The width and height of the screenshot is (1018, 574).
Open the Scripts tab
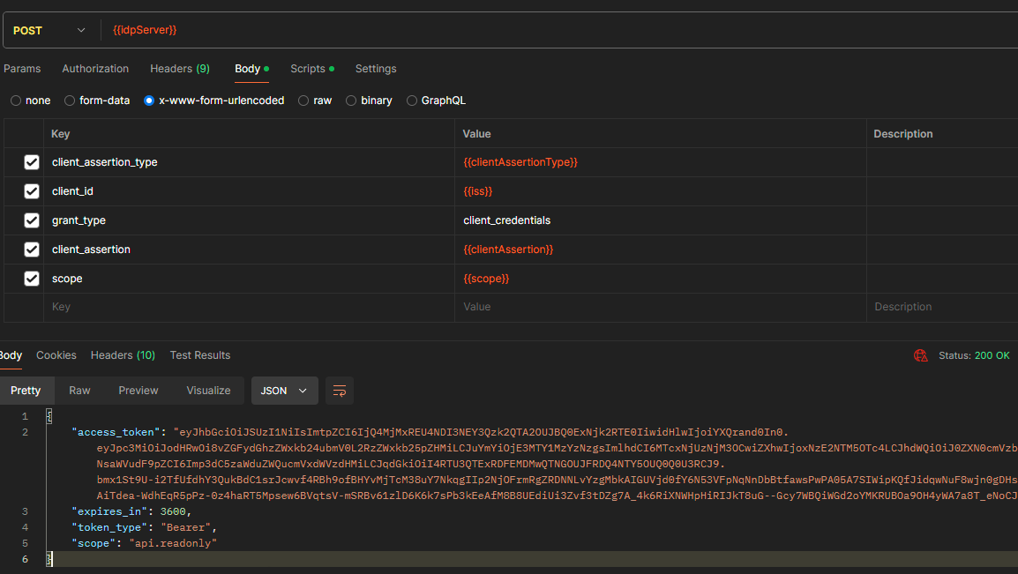[x=312, y=69]
